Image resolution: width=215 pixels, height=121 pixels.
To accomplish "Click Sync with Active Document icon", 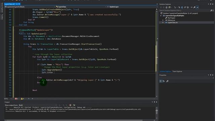I will (179, 7).
